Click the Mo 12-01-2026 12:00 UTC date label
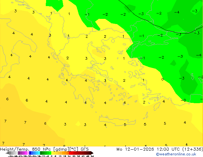The width and height of the screenshot is (203, 157). point(148,149)
